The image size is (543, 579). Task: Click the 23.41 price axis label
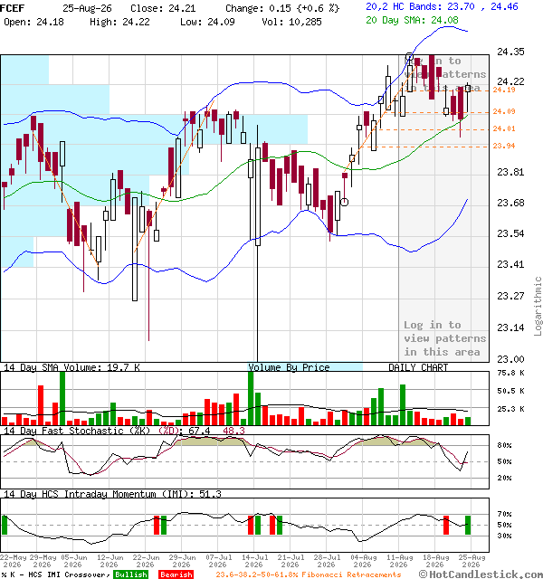(510, 264)
